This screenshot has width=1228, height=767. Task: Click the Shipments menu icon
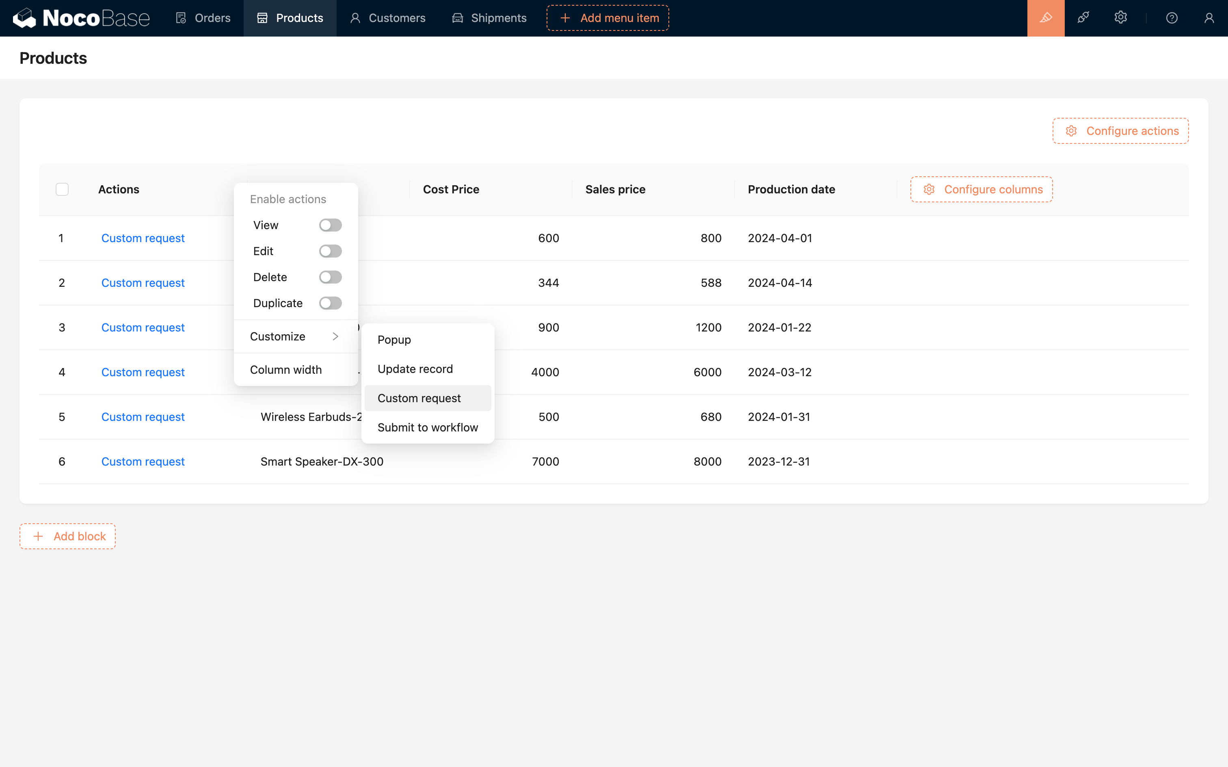[457, 18]
